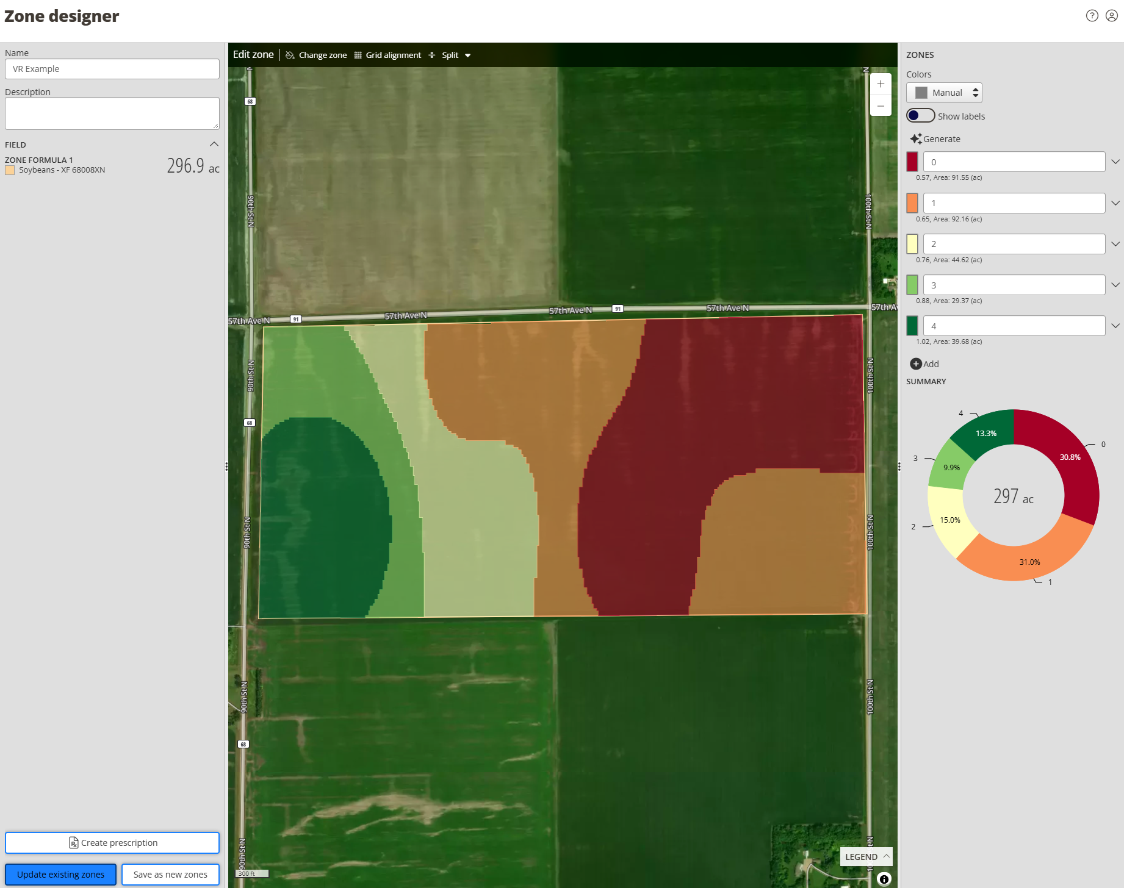Expand zone 1 options chevron
1124x888 pixels.
pyautogui.click(x=1115, y=203)
